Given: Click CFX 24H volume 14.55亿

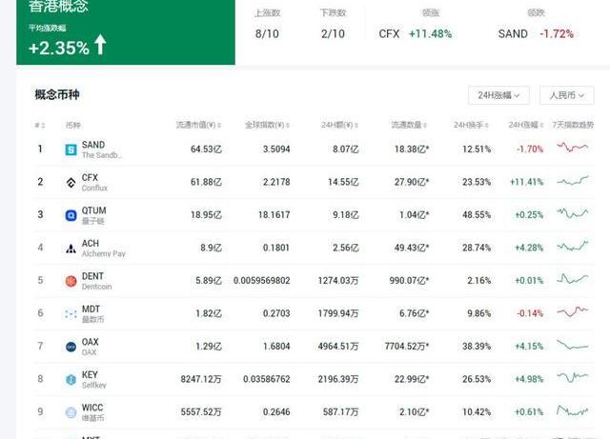Looking at the screenshot, I should pyautogui.click(x=343, y=183).
